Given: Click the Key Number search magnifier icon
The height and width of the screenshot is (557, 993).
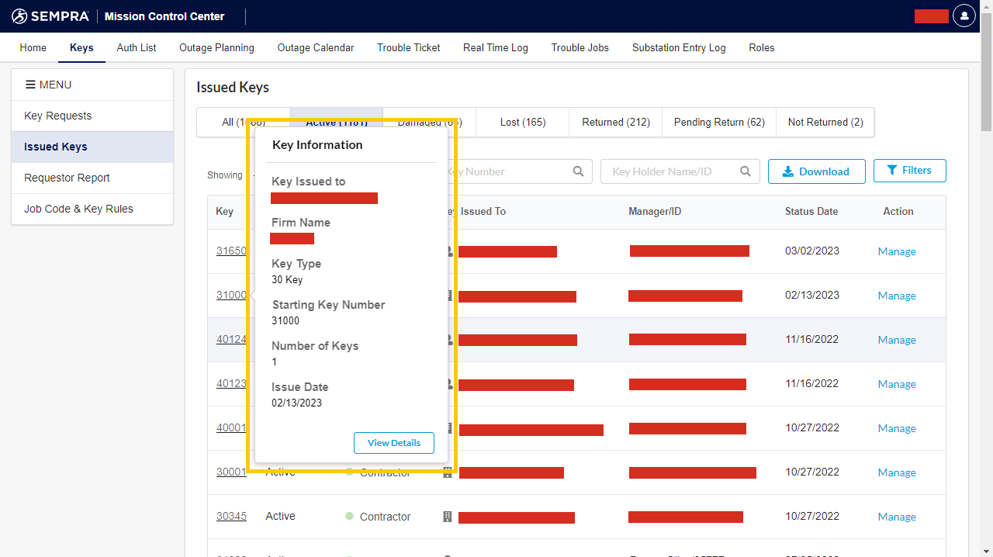Looking at the screenshot, I should coord(578,171).
